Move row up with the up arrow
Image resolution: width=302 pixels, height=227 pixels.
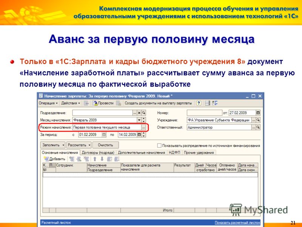95,159
